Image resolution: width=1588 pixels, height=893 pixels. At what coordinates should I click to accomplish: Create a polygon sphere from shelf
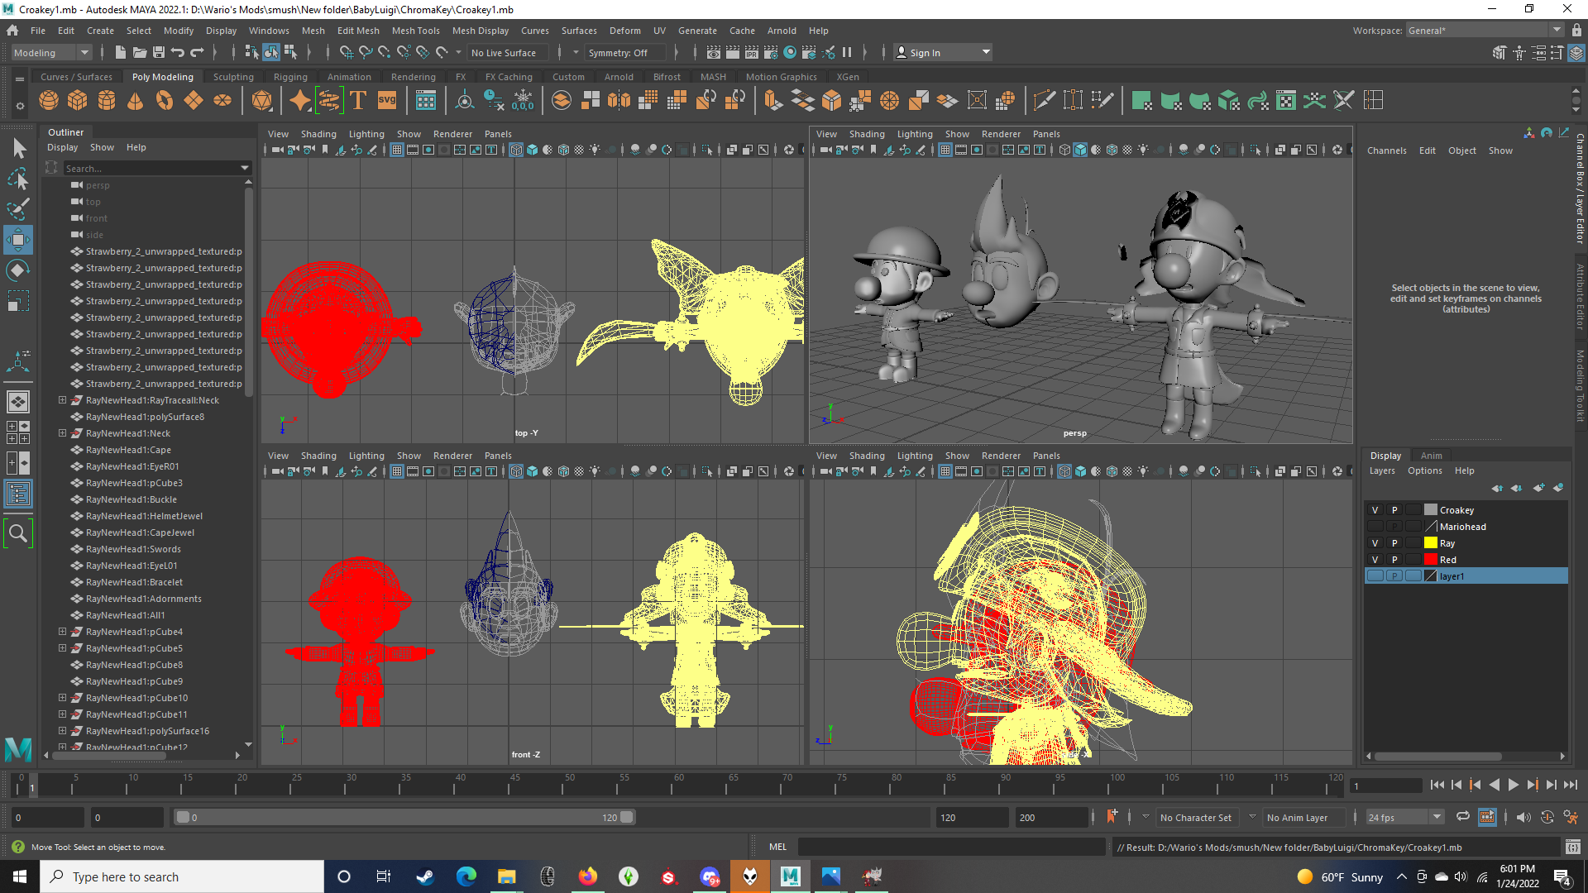[x=49, y=101]
